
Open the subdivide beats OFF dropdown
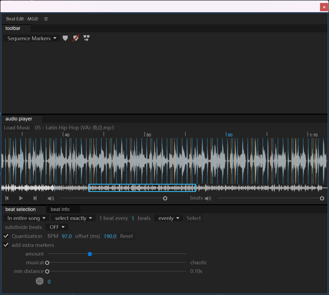pos(57,227)
